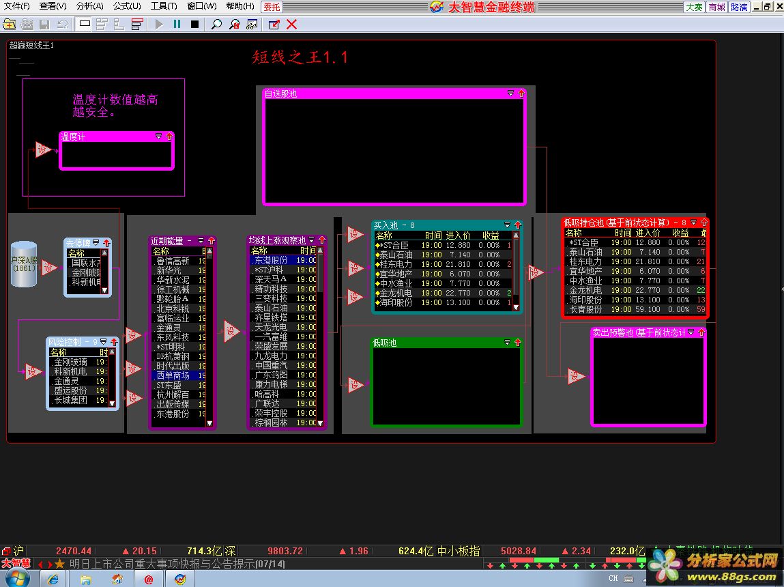Click the 大赛 button

click(x=694, y=7)
